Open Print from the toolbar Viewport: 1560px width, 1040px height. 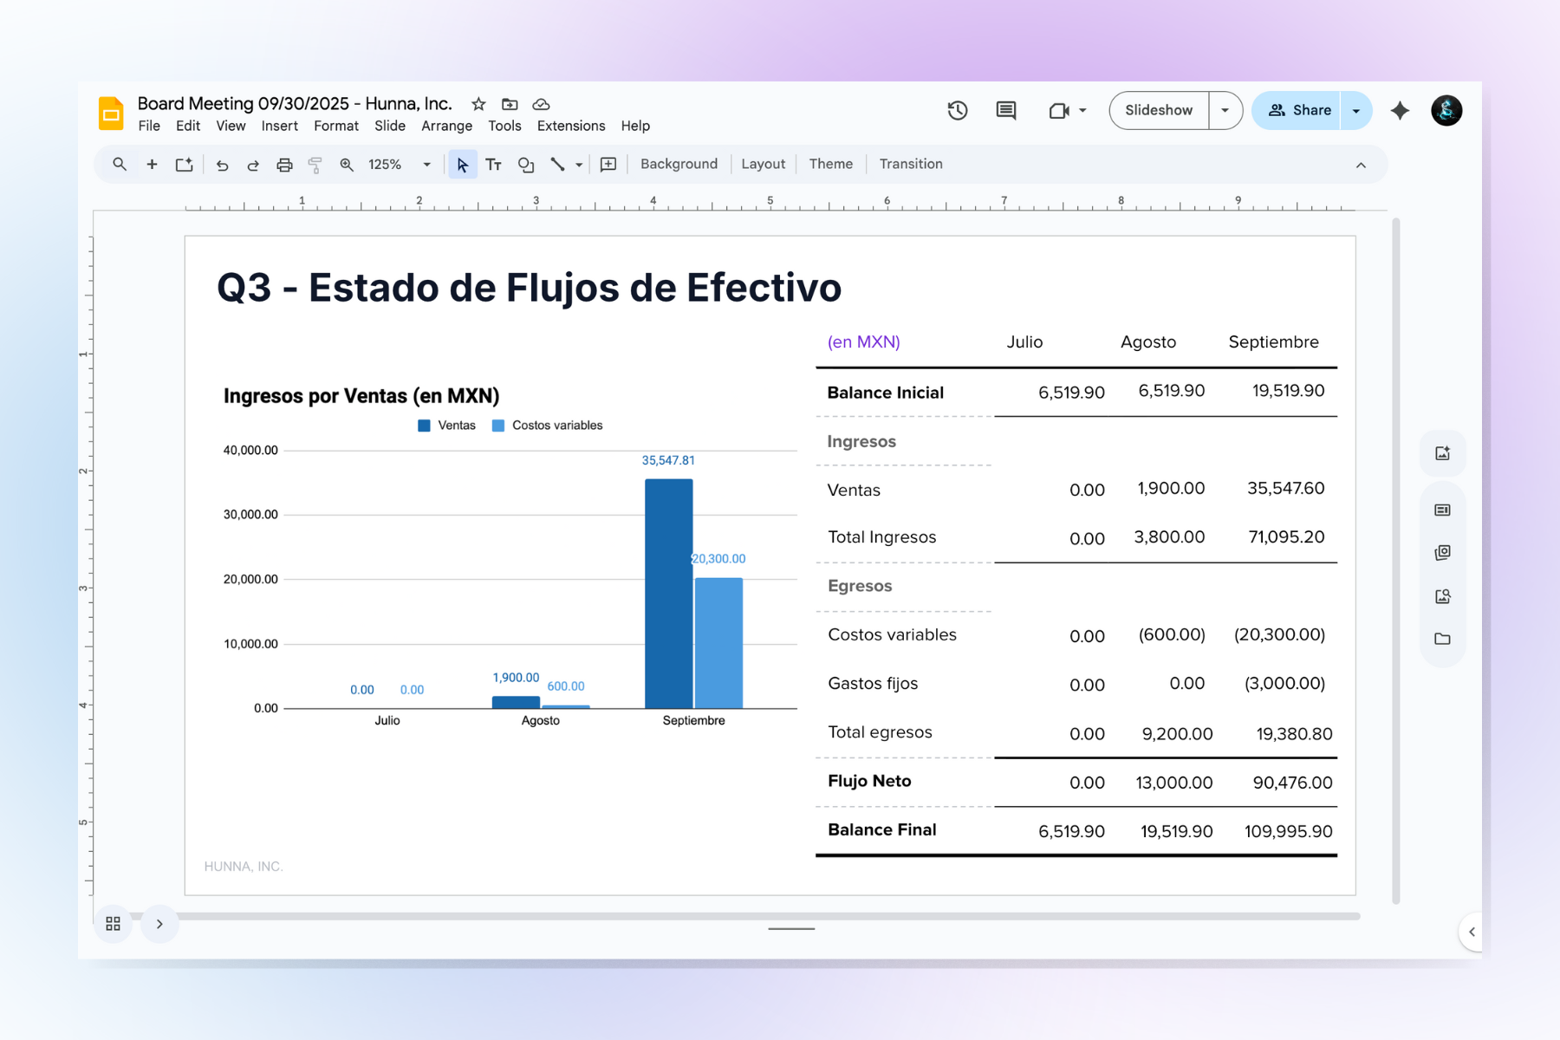point(284,164)
